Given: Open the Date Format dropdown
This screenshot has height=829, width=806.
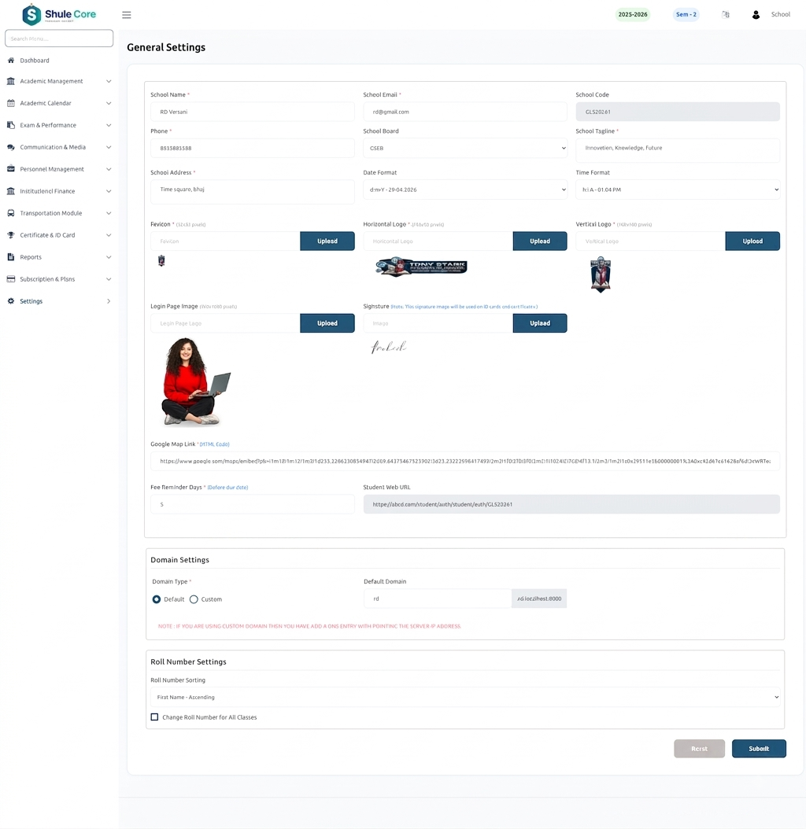Looking at the screenshot, I should click(x=465, y=190).
